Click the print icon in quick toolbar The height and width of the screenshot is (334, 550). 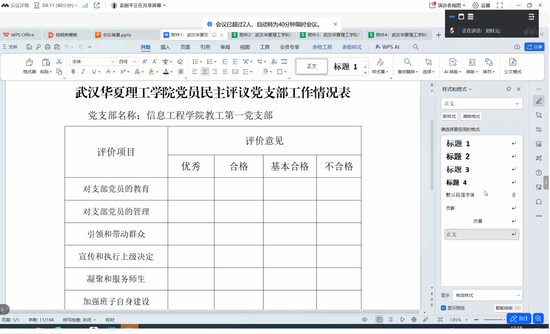click(48, 47)
